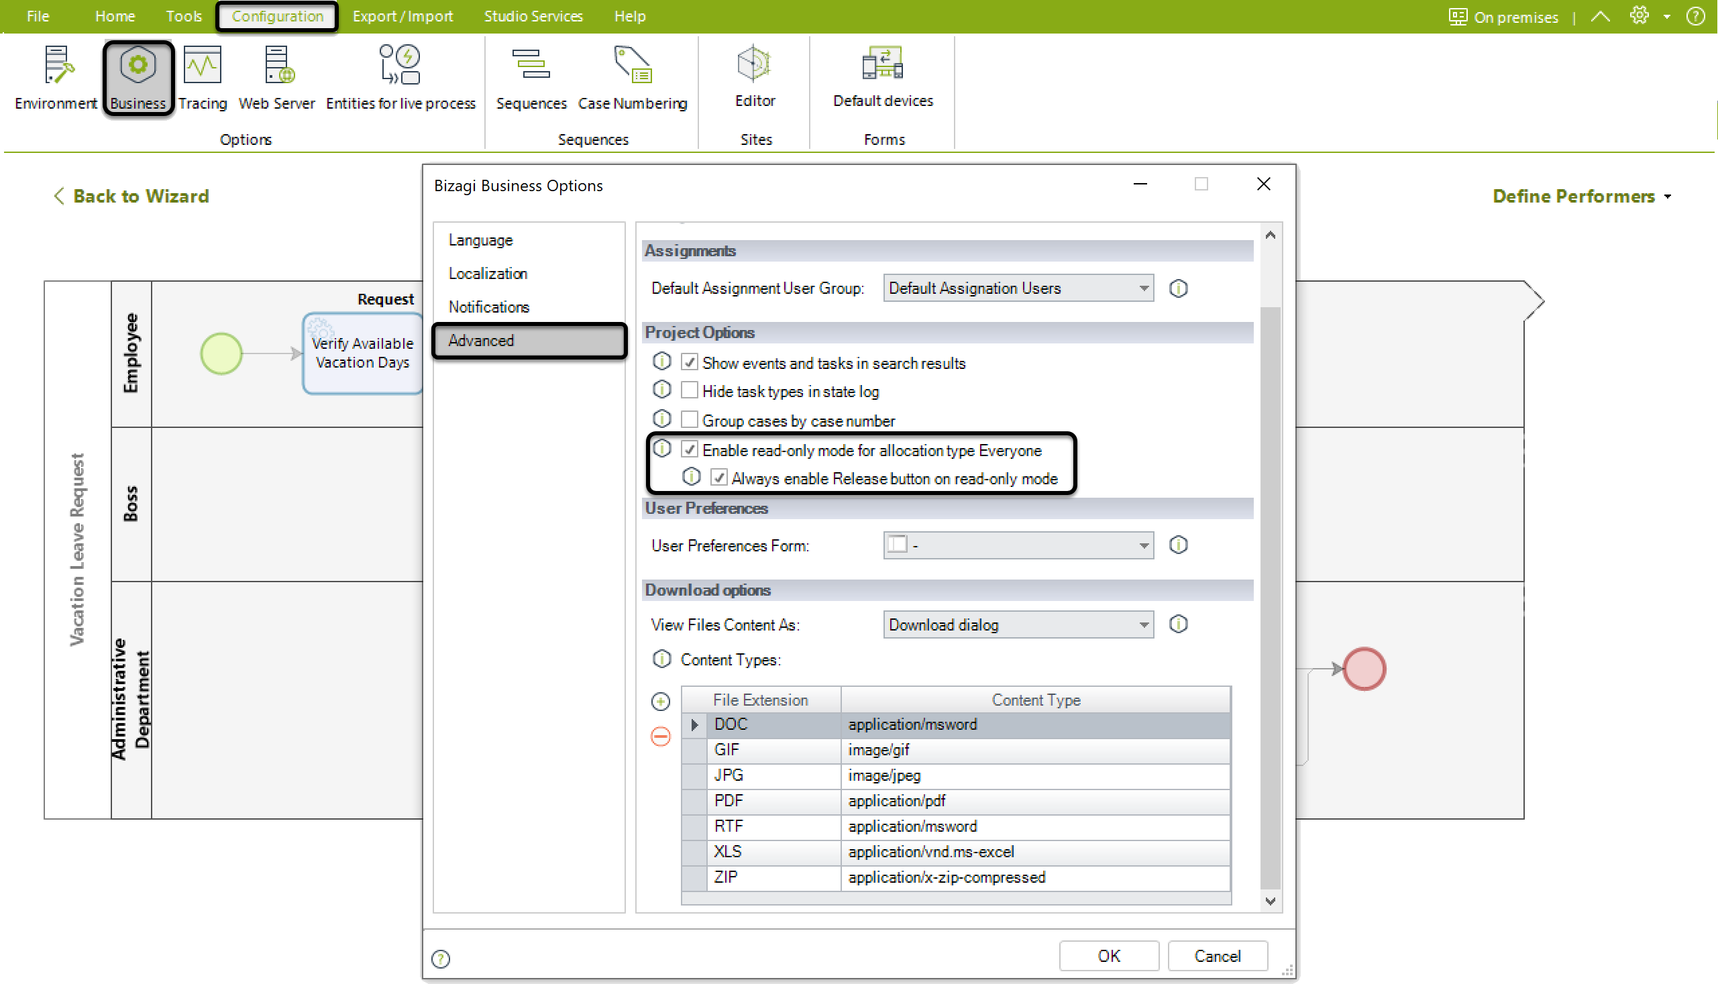Sort by the File Extension column header
The height and width of the screenshot is (984, 1718).
point(760,700)
